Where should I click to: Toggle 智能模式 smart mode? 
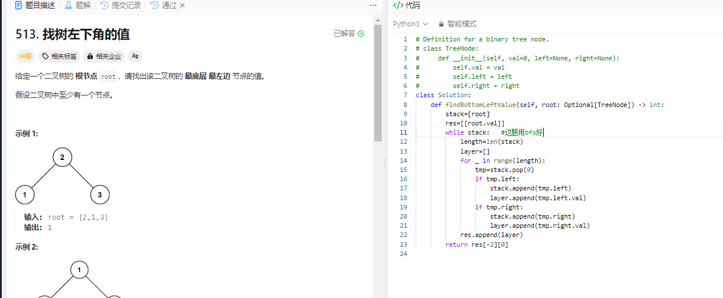(457, 24)
